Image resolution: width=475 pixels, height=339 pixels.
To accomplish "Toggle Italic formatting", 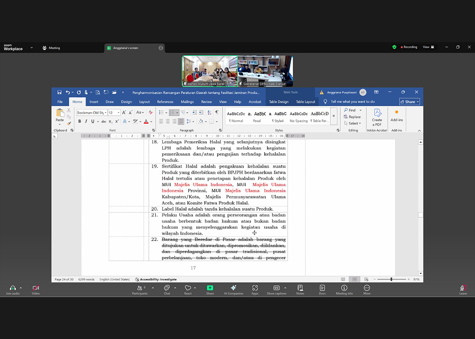I will click(86, 122).
